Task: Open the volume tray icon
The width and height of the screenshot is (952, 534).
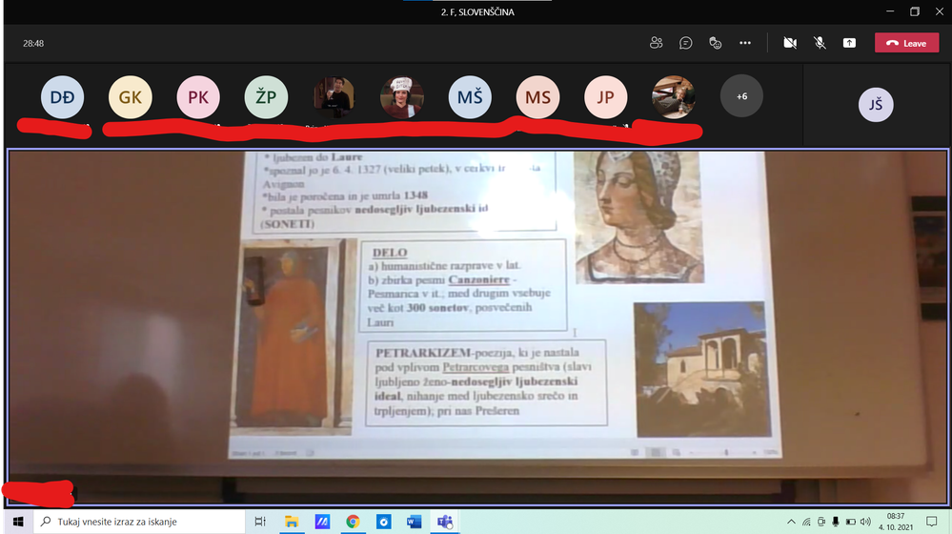Action: (x=865, y=522)
